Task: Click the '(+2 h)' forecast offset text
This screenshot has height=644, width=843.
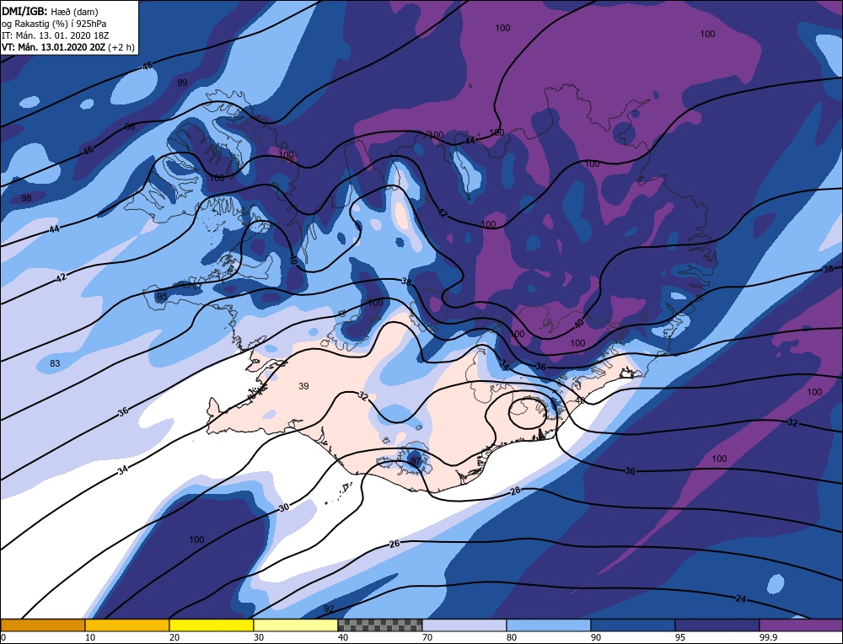Action: click(x=121, y=46)
